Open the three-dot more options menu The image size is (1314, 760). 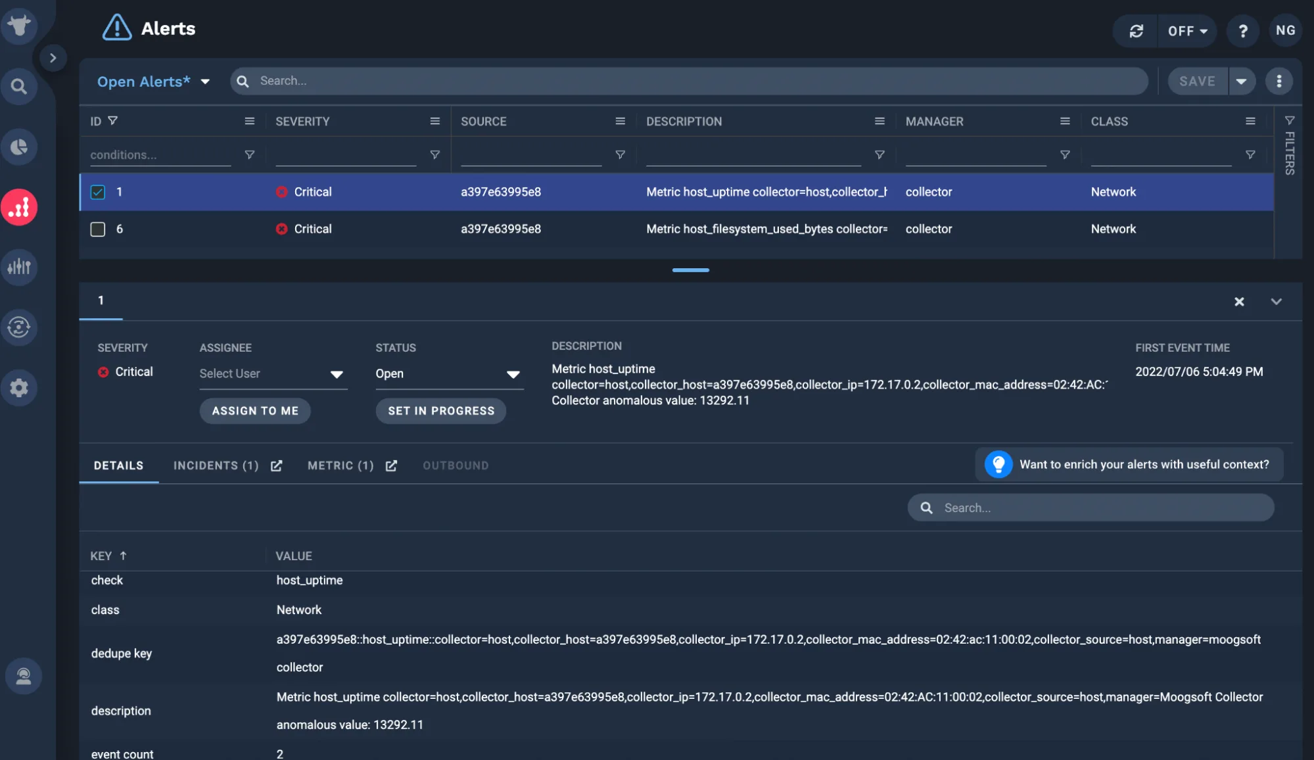(x=1279, y=81)
